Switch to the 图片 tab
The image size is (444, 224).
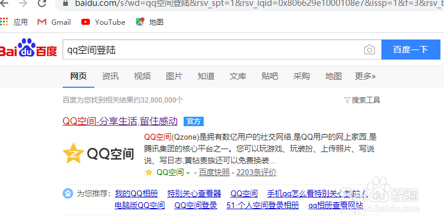(x=174, y=76)
